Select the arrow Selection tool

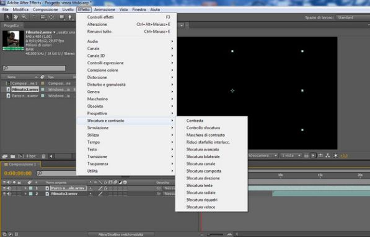point(7,17)
